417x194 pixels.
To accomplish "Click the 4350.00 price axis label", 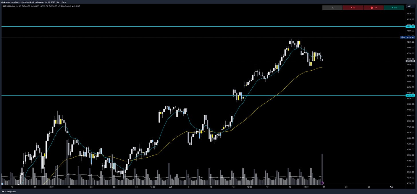I will coord(410,166).
